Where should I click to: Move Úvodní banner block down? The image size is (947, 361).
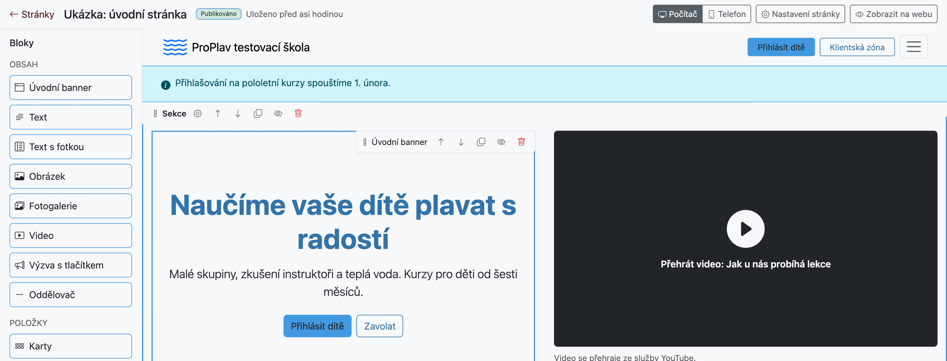(461, 142)
